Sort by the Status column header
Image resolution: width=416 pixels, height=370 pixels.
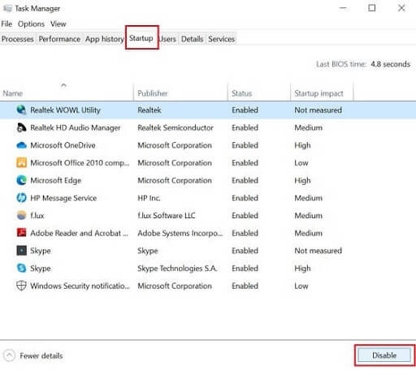click(259, 93)
